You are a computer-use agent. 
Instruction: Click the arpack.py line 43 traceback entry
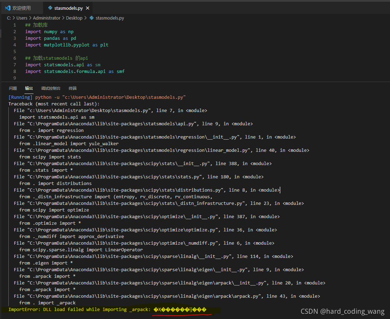click(167, 296)
